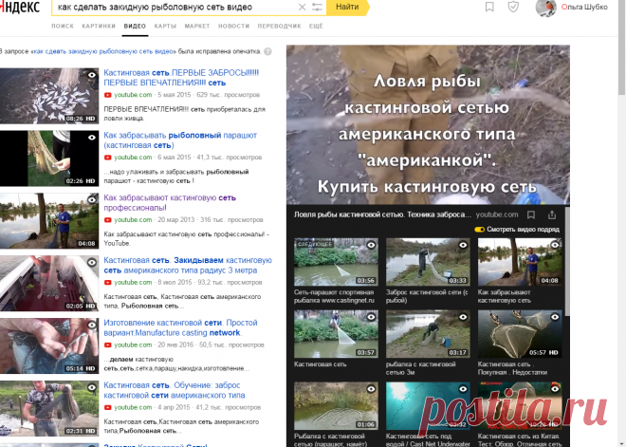
Task: Click the eye icon on the Обучение: заброс thumbnail
Action: pos(92,387)
